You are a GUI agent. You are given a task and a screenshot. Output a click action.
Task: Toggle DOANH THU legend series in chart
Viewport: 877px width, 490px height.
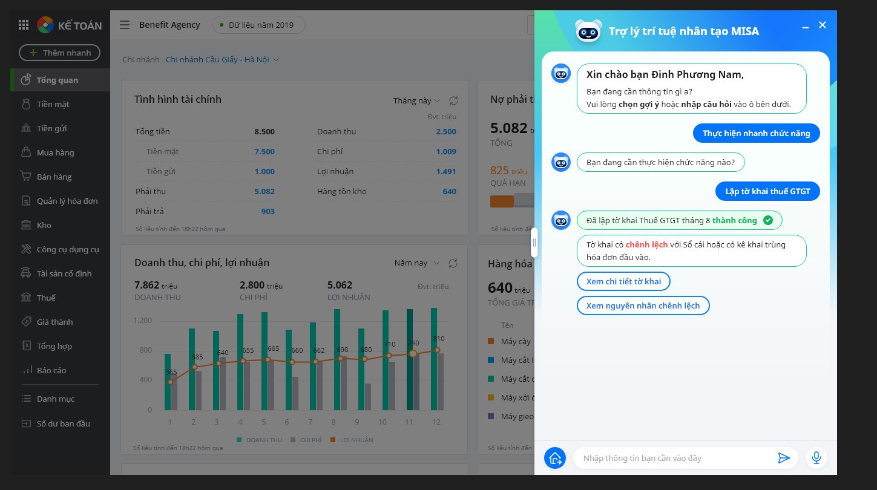coord(259,440)
